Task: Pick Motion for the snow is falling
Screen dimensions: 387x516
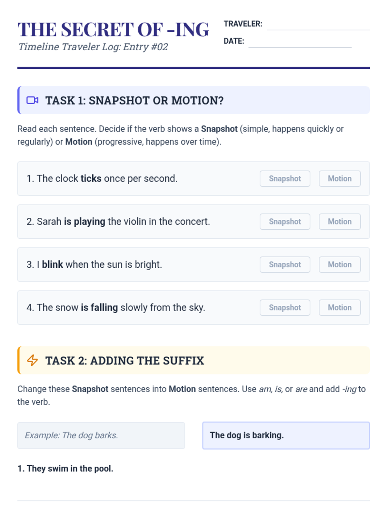Action: coord(340,308)
